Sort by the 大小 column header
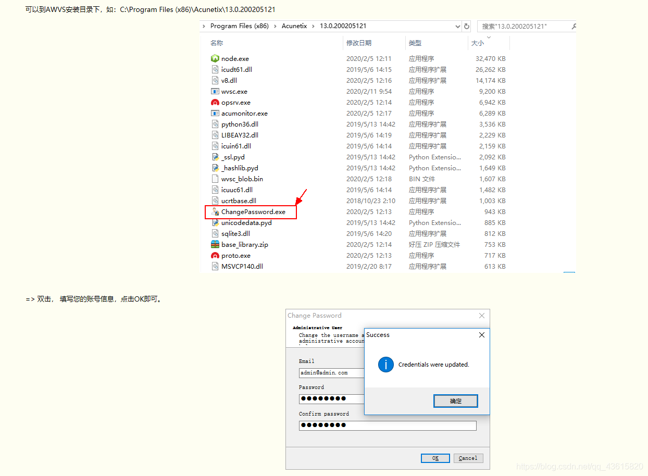The image size is (648, 476). [478, 43]
